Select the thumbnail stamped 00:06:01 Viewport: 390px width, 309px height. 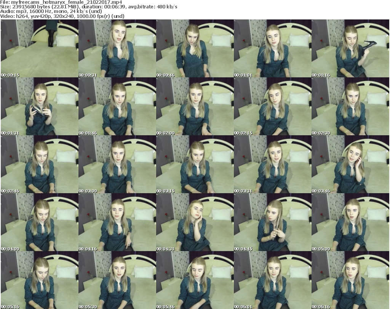point(273,280)
